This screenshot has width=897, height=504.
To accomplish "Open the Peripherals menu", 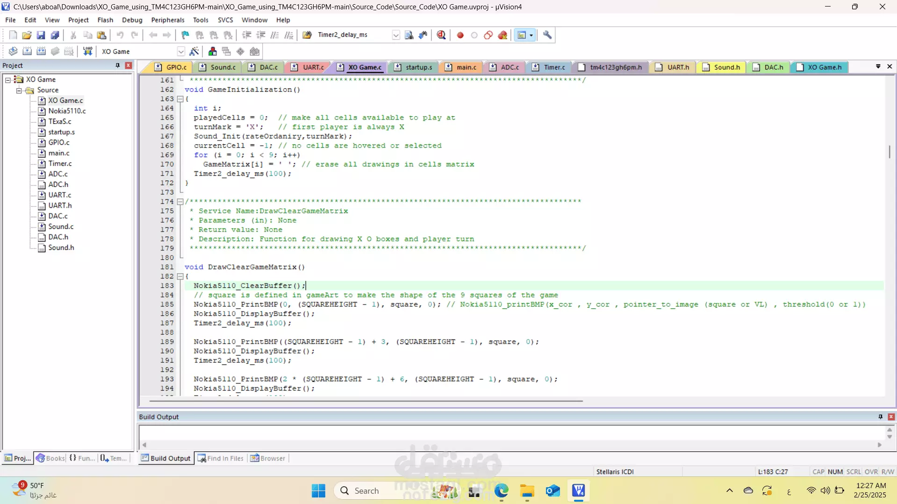I will [168, 20].
